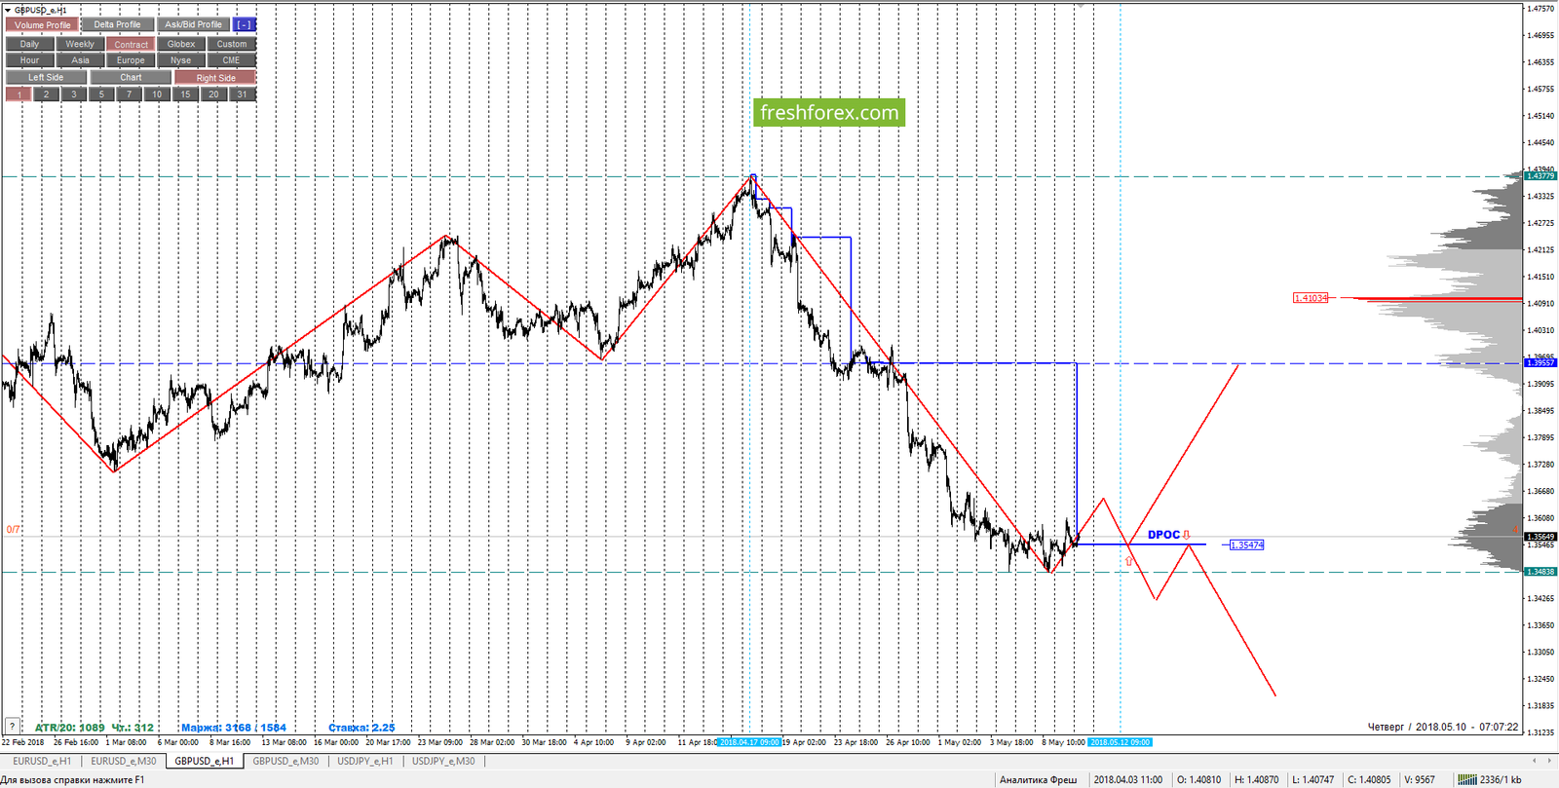The image size is (1559, 788).
Task: Click the Четверг / 2018.05.10 clock text
Action: pos(1443,727)
